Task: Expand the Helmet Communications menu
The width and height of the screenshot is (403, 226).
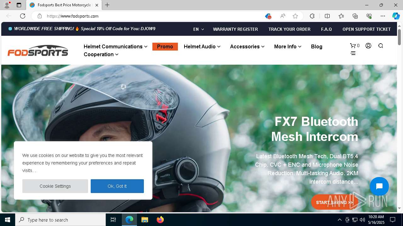Action: click(116, 46)
